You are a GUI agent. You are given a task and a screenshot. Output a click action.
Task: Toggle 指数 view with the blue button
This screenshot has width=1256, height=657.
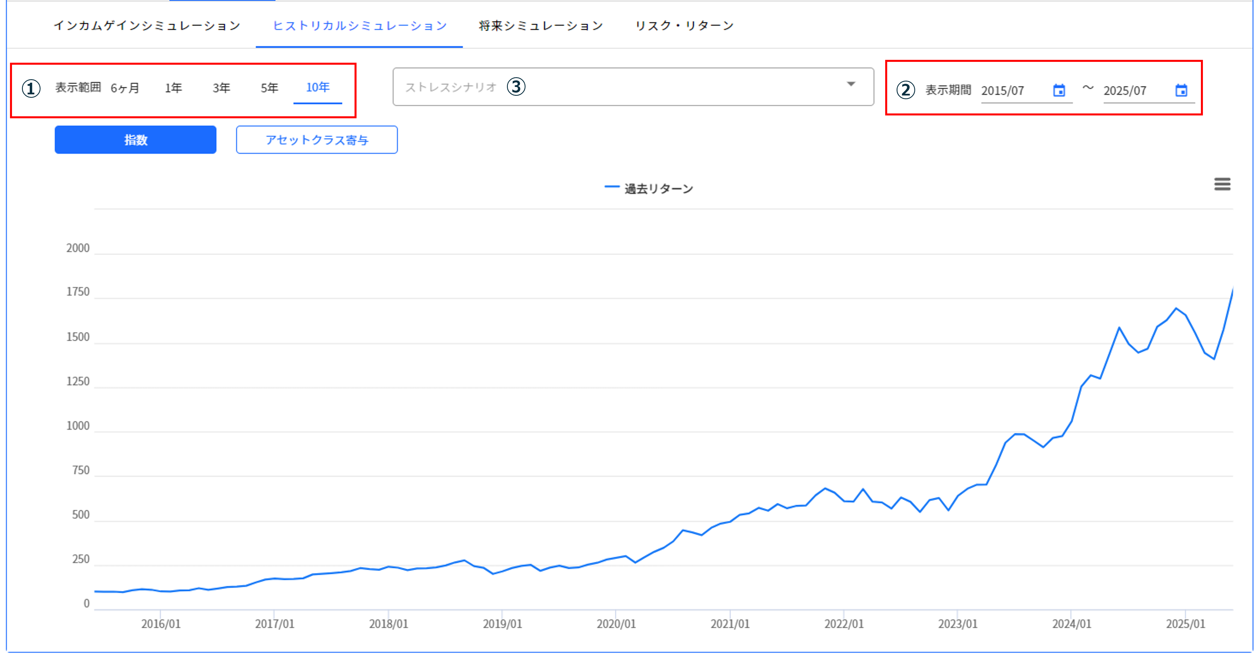pyautogui.click(x=135, y=140)
